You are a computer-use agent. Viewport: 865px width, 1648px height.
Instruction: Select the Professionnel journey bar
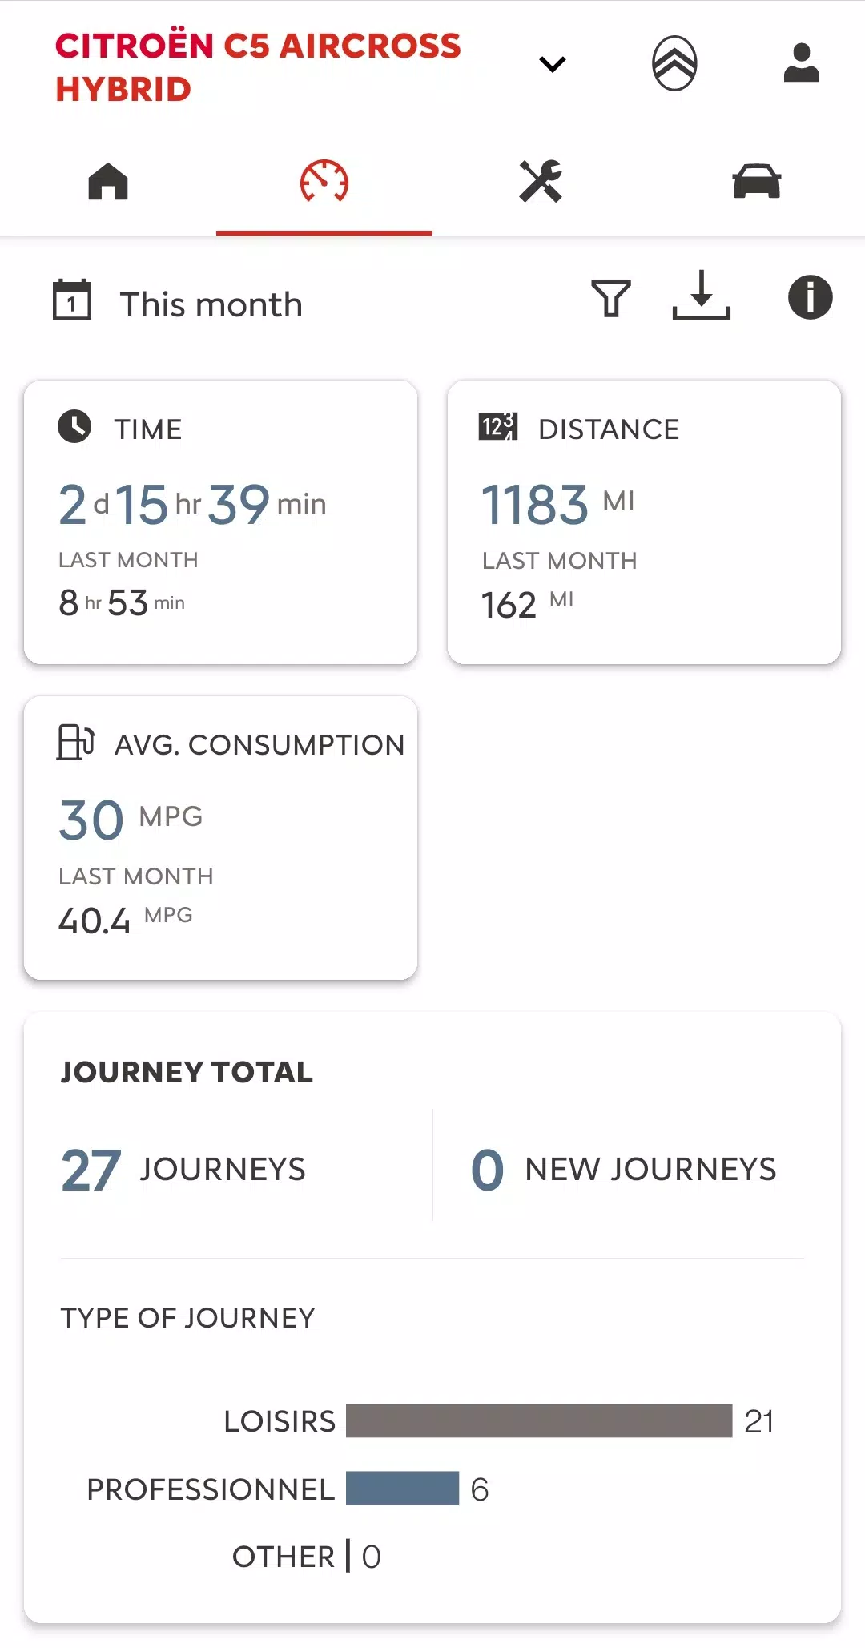pos(402,1489)
